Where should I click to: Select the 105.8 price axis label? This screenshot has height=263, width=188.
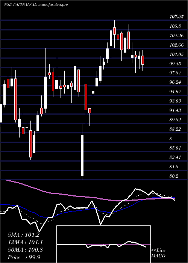[176, 26]
